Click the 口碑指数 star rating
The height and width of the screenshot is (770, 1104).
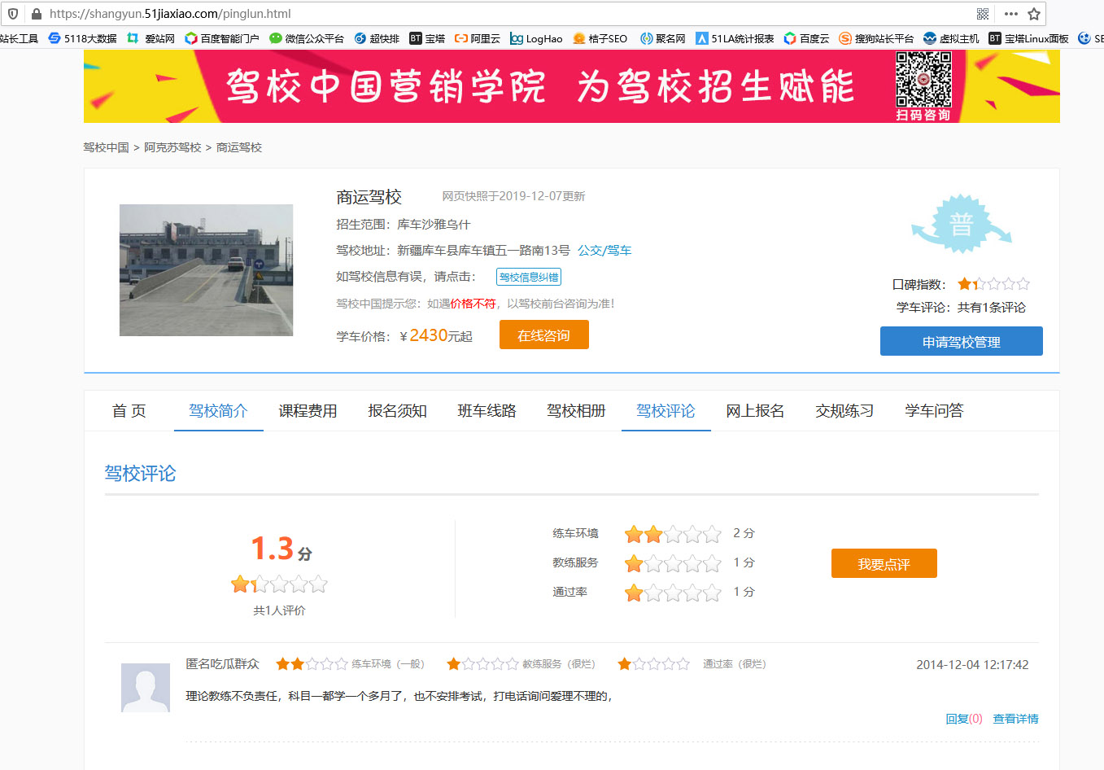tap(994, 284)
